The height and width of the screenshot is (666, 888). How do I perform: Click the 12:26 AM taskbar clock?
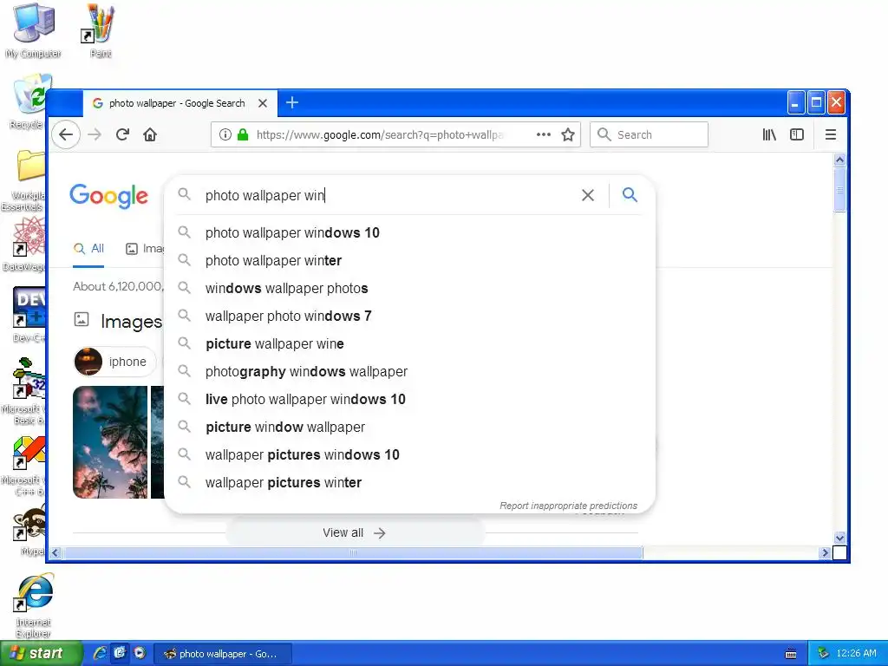856,654
